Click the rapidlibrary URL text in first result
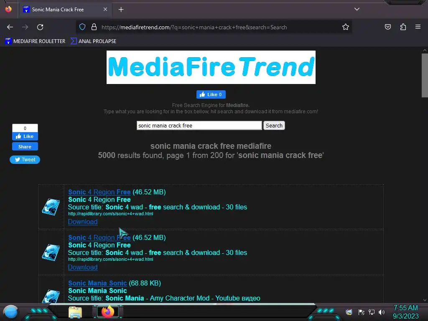Image resolution: width=428 pixels, height=321 pixels. (110, 214)
